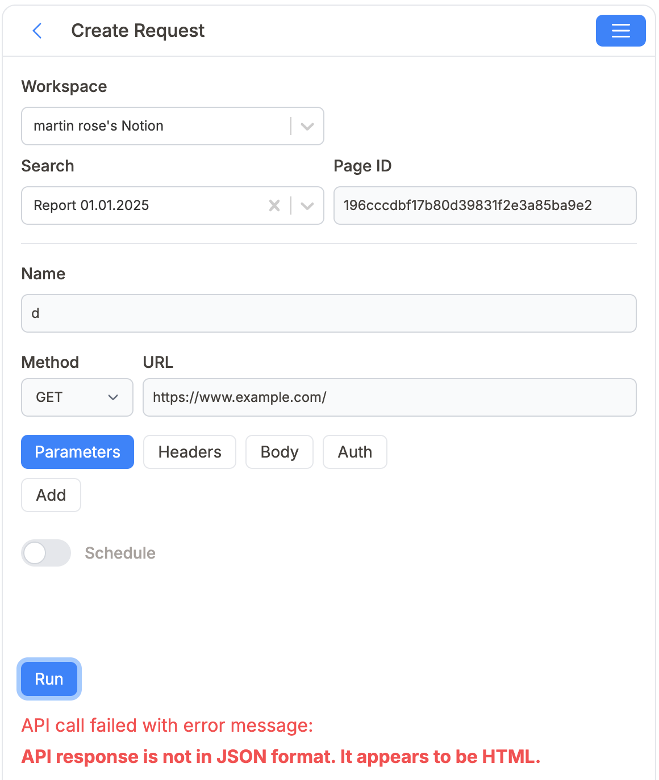
Task: Click the Add parameter button
Action: (51, 495)
